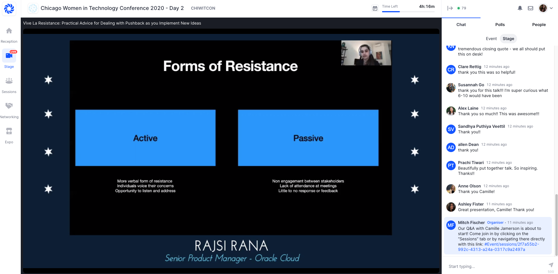Click Susannah Go's profile picture

451,88
